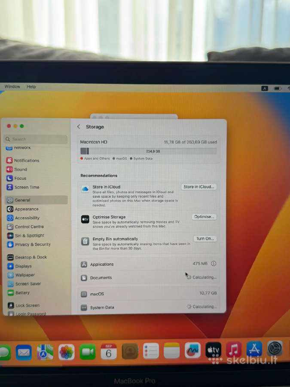Screen dimensions: 290x387
Task: Go back using the Storage back chevron
Action: click(79, 126)
